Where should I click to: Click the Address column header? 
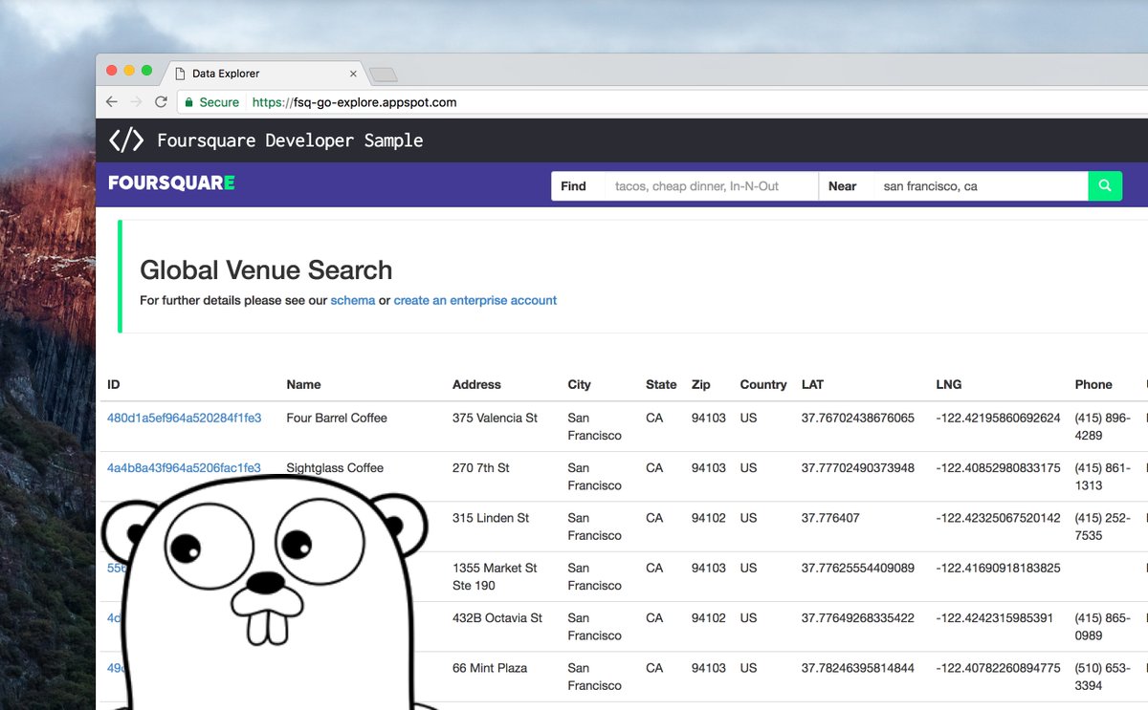pos(476,384)
